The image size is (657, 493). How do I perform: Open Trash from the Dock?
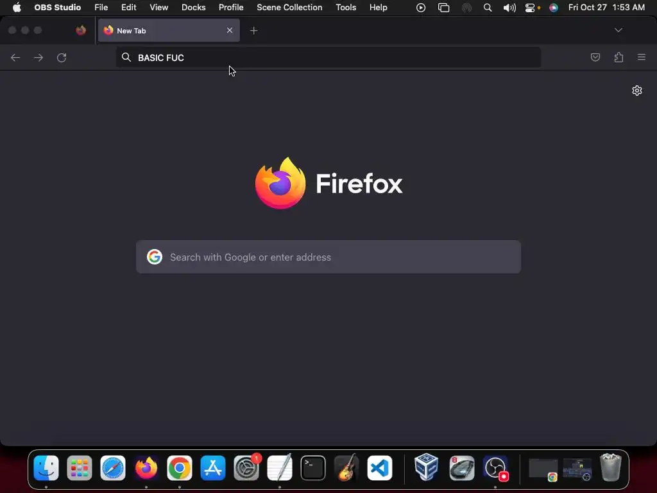(611, 467)
